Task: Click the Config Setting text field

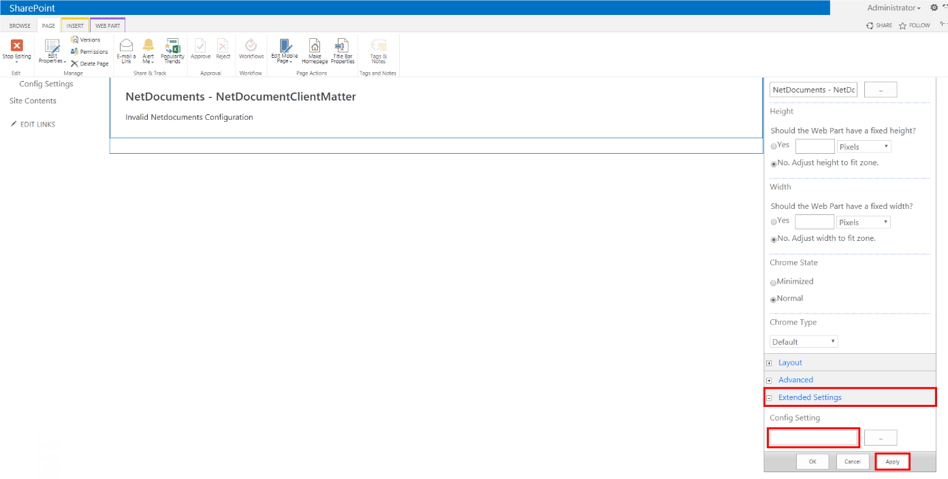Action: pos(814,437)
